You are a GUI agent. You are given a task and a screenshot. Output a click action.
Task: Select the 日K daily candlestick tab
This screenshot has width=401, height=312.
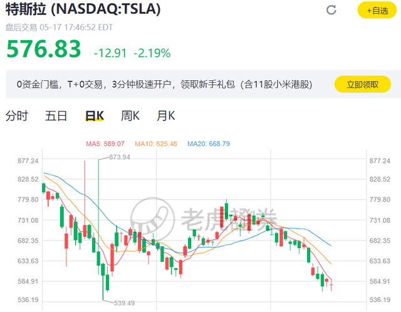(x=95, y=116)
